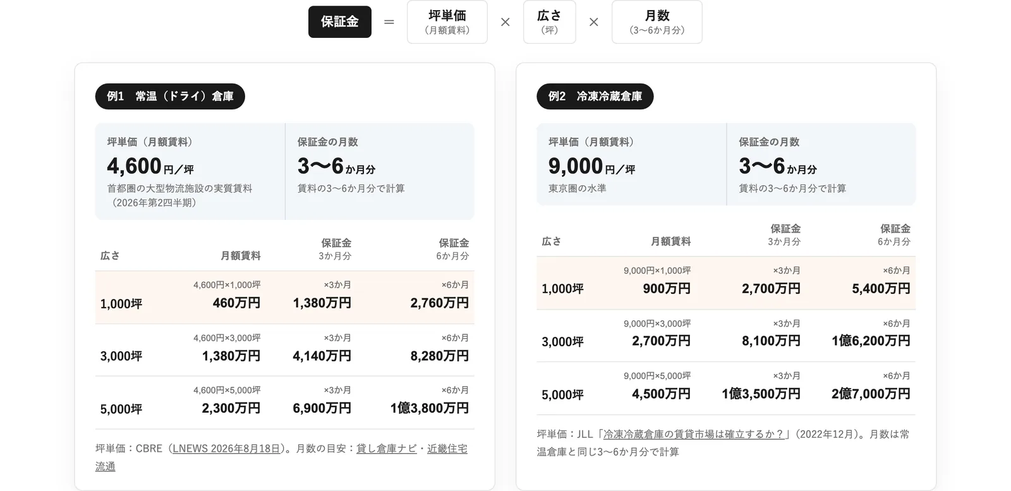Open the 貸し倉庫ナビ link
1011x491 pixels.
tap(386, 449)
